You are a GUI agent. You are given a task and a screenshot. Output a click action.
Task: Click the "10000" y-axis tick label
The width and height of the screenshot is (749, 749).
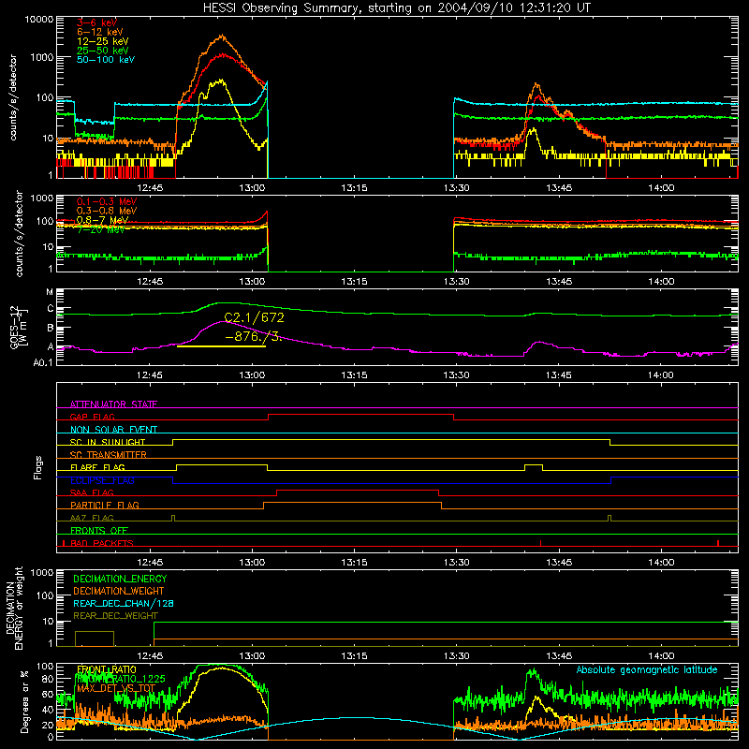tap(38, 20)
